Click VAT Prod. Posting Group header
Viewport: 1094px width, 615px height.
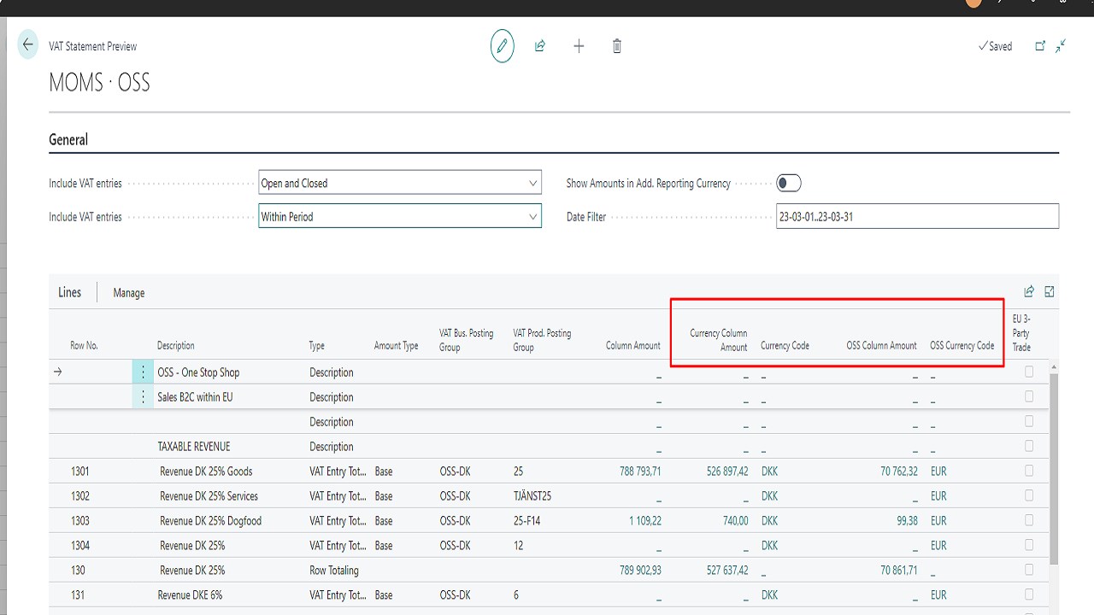click(542, 340)
